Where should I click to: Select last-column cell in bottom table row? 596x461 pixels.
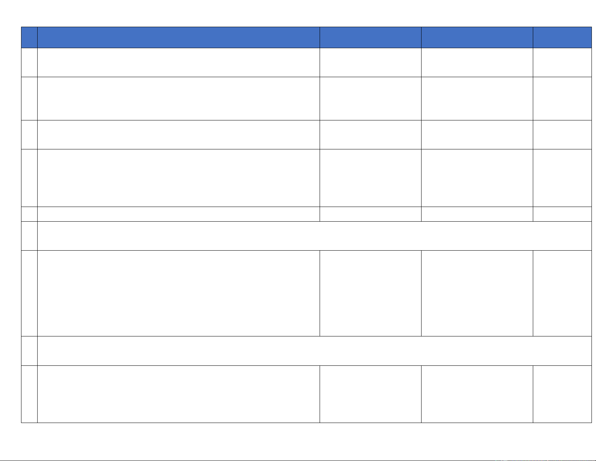pyautogui.click(x=562, y=394)
